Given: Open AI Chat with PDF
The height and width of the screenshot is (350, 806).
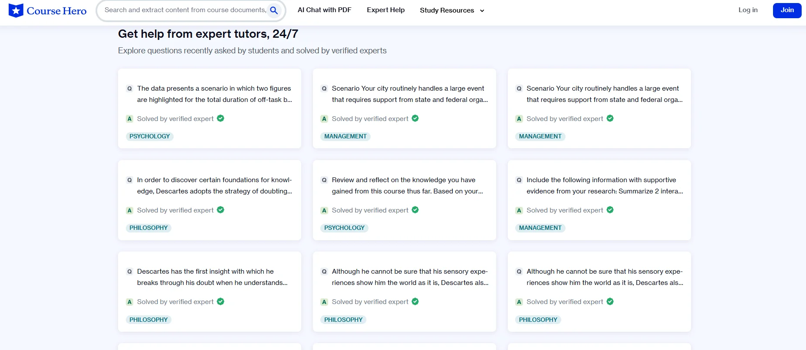Looking at the screenshot, I should point(324,10).
